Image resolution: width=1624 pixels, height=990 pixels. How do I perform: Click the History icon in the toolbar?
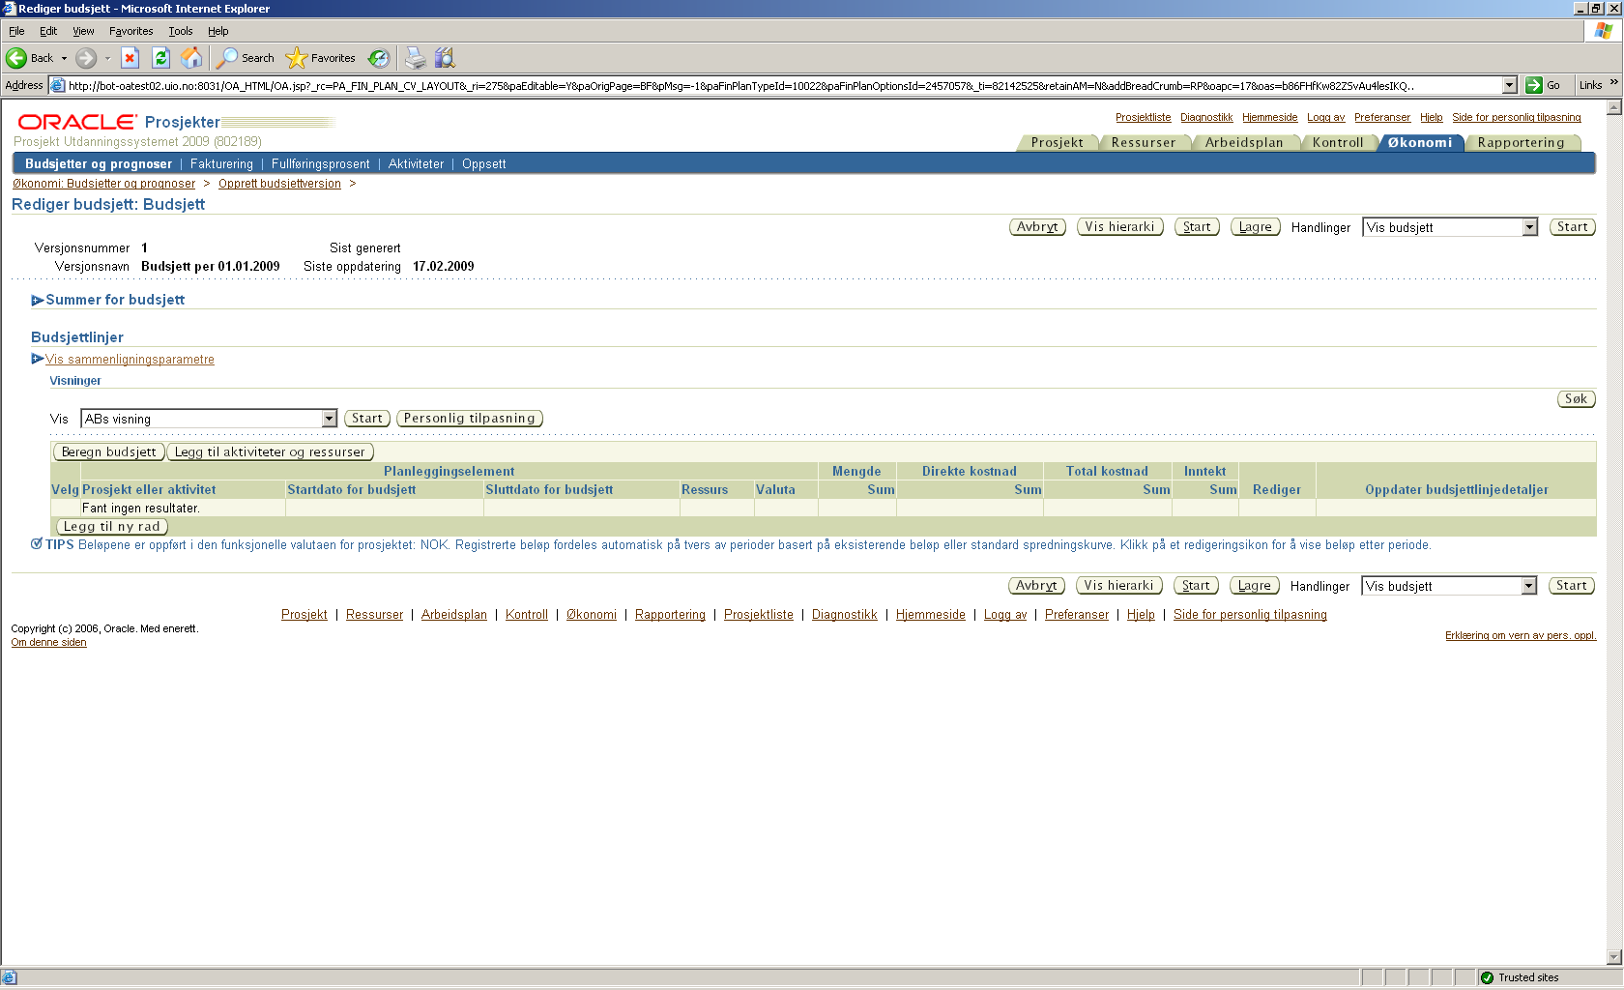click(x=379, y=58)
